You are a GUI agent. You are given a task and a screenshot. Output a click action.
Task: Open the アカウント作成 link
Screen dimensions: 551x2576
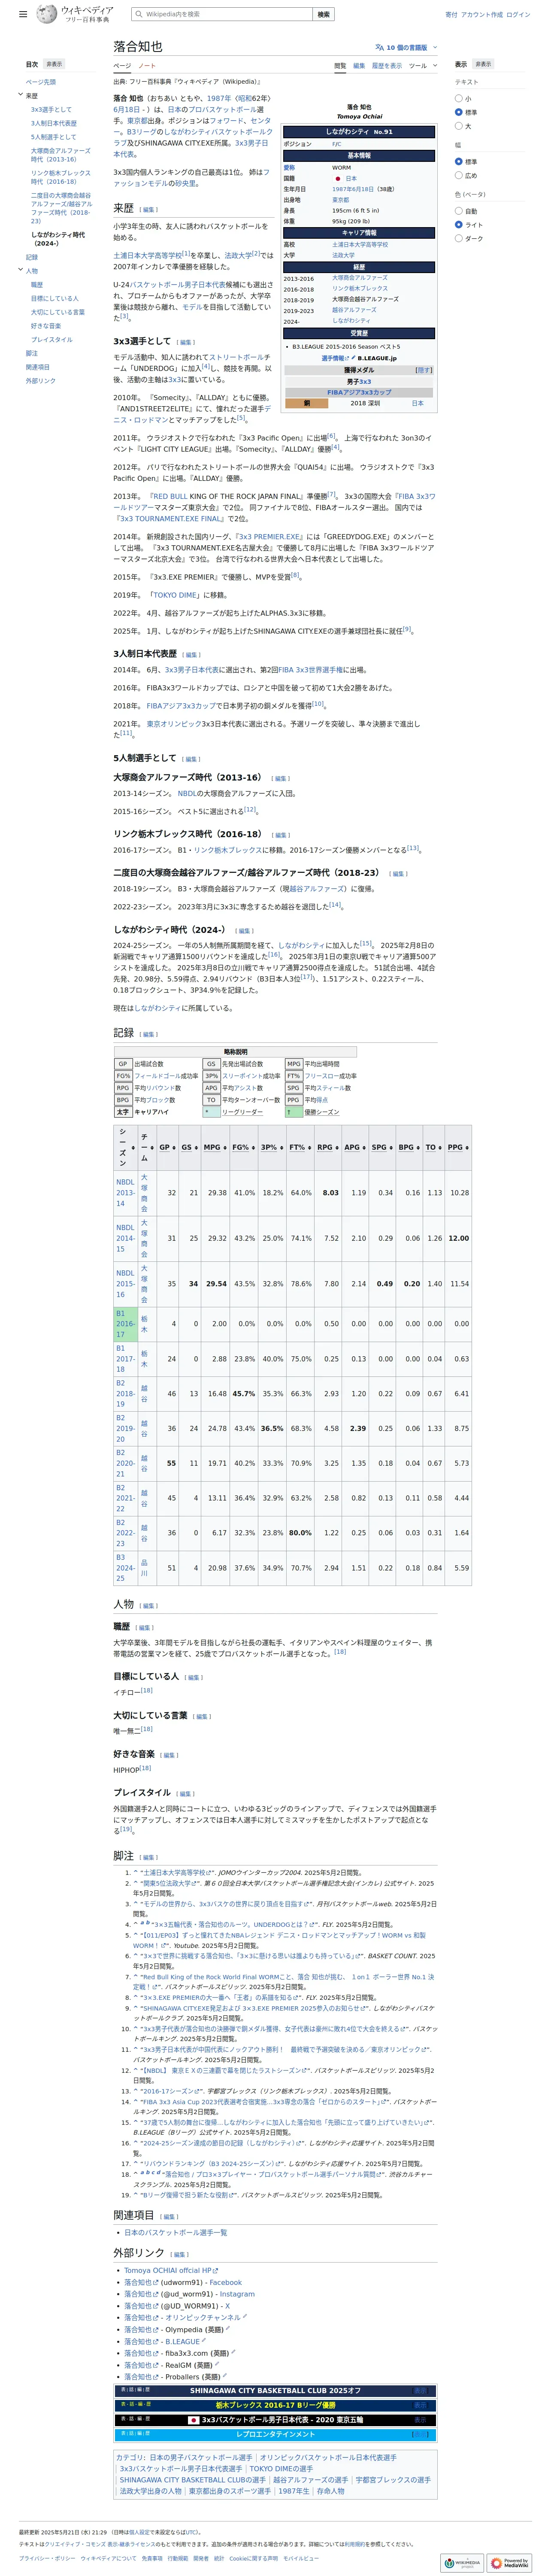482,15
